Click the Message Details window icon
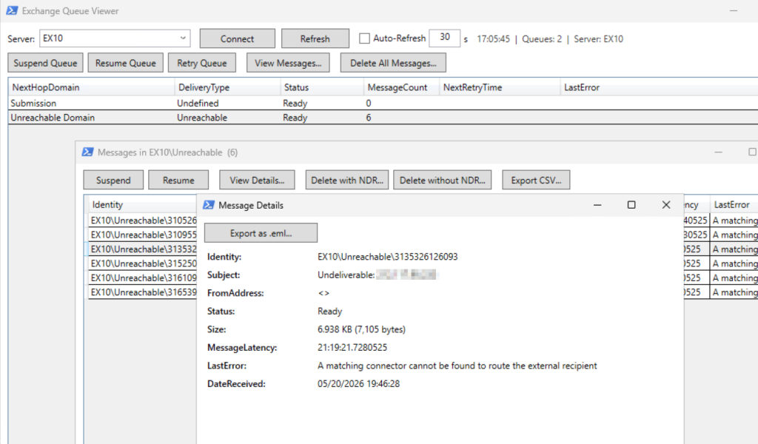Viewport: 758px width, 444px height. click(208, 205)
